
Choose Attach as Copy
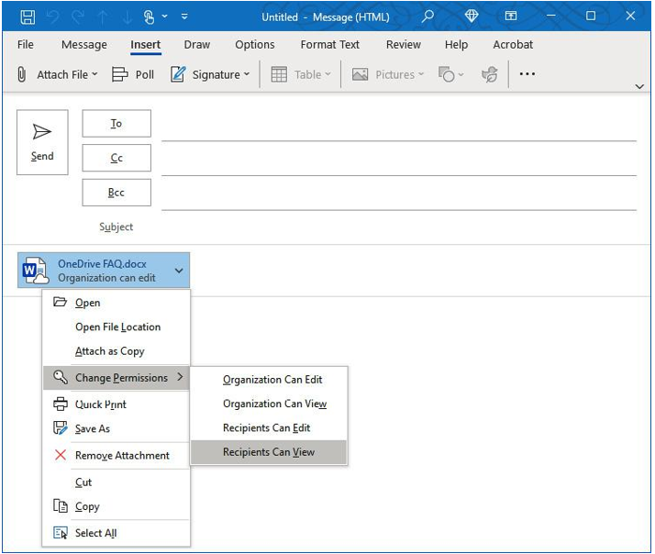[x=117, y=351]
